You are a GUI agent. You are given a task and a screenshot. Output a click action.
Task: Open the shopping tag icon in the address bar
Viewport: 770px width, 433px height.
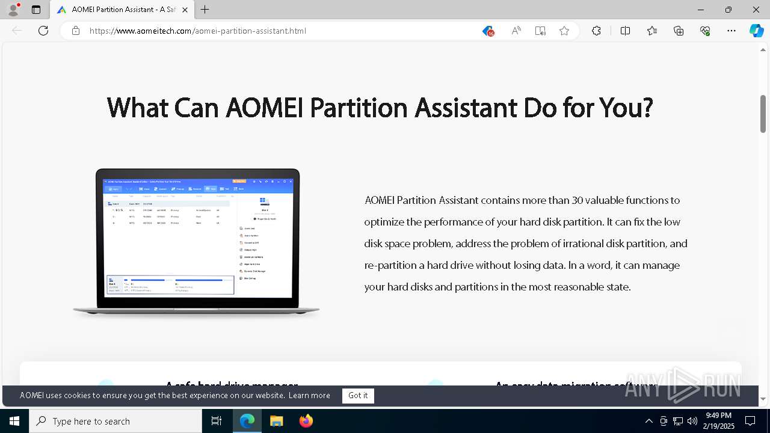tap(488, 31)
